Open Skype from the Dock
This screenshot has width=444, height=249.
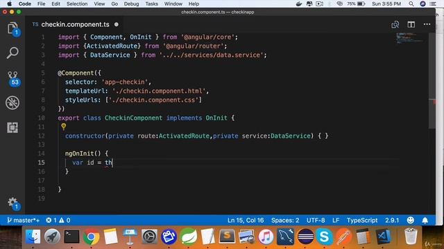coord(324,237)
